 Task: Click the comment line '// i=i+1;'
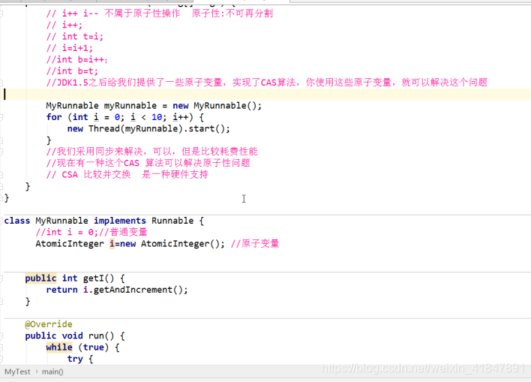tap(70, 48)
